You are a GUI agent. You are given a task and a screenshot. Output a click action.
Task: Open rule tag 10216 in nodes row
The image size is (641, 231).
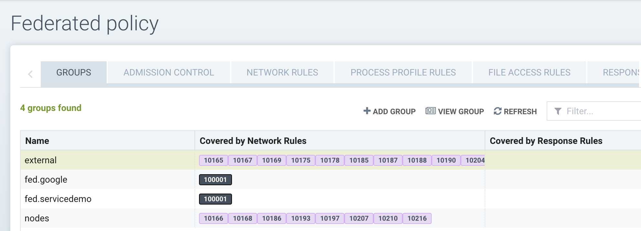pos(417,218)
